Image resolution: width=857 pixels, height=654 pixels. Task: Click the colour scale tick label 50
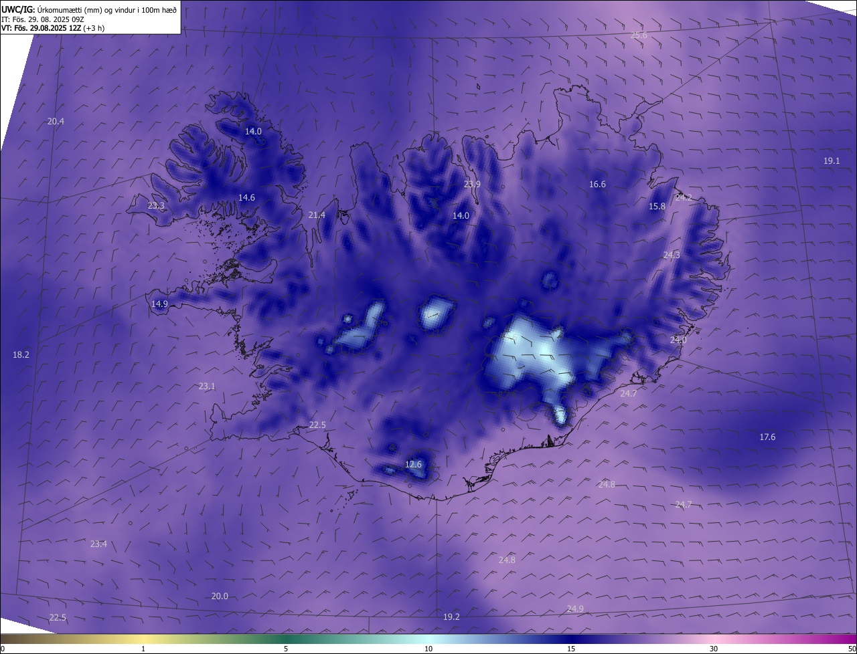click(852, 649)
